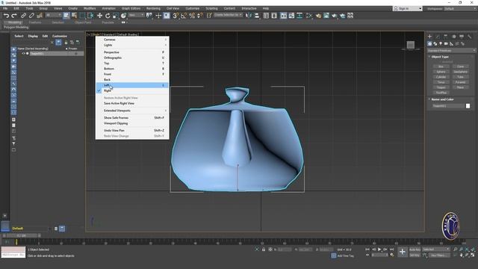Open the Cameras submenu entry
This screenshot has width=478, height=269.
point(132,40)
